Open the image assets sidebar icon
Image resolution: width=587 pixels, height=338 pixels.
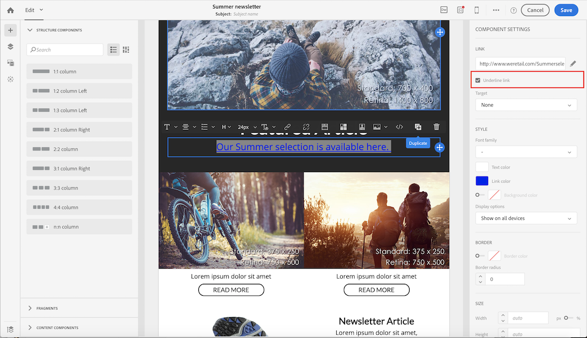tap(11, 63)
